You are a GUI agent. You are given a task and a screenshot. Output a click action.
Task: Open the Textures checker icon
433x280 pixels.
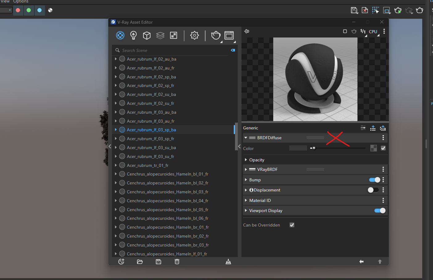(174, 35)
